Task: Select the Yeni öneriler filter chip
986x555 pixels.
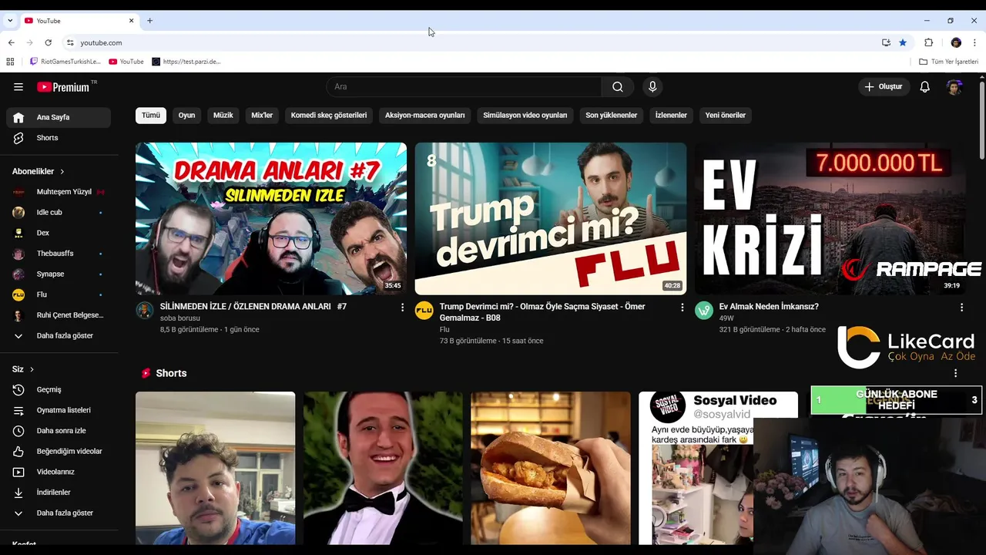Action: 726,116
